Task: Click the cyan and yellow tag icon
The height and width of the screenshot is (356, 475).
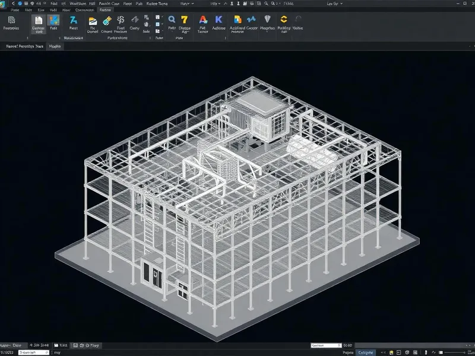Action: coord(107,21)
